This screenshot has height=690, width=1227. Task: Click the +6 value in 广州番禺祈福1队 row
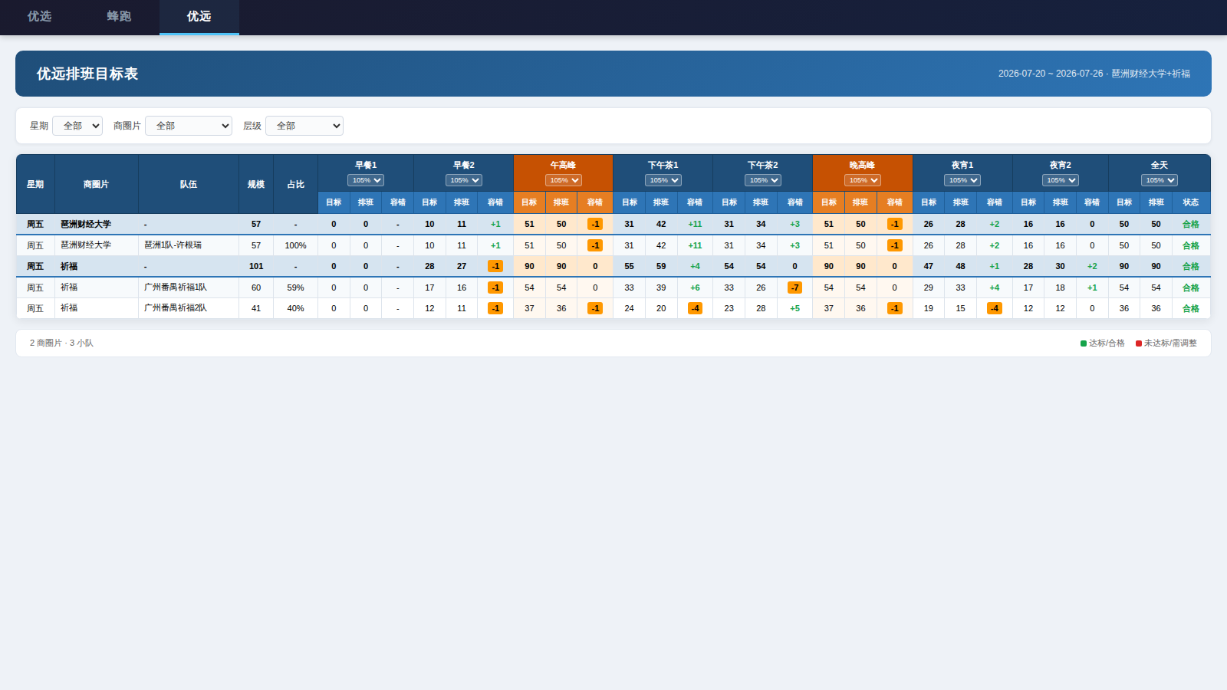(695, 287)
